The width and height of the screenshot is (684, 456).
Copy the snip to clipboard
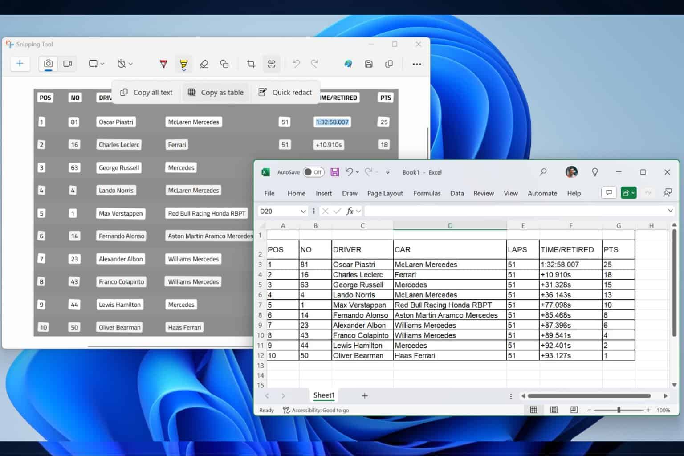coord(389,64)
